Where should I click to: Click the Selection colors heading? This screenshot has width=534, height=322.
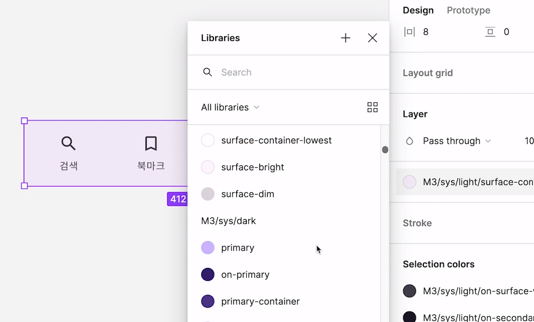(439, 265)
